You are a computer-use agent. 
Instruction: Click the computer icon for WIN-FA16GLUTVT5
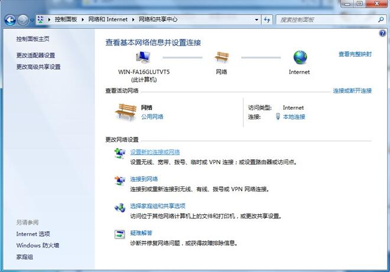tap(144, 58)
